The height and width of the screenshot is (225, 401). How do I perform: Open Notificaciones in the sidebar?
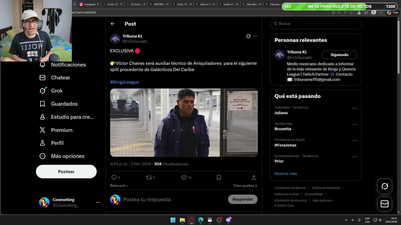click(63, 65)
